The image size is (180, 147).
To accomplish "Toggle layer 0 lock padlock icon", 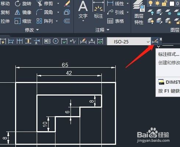I will tap(164, 3).
